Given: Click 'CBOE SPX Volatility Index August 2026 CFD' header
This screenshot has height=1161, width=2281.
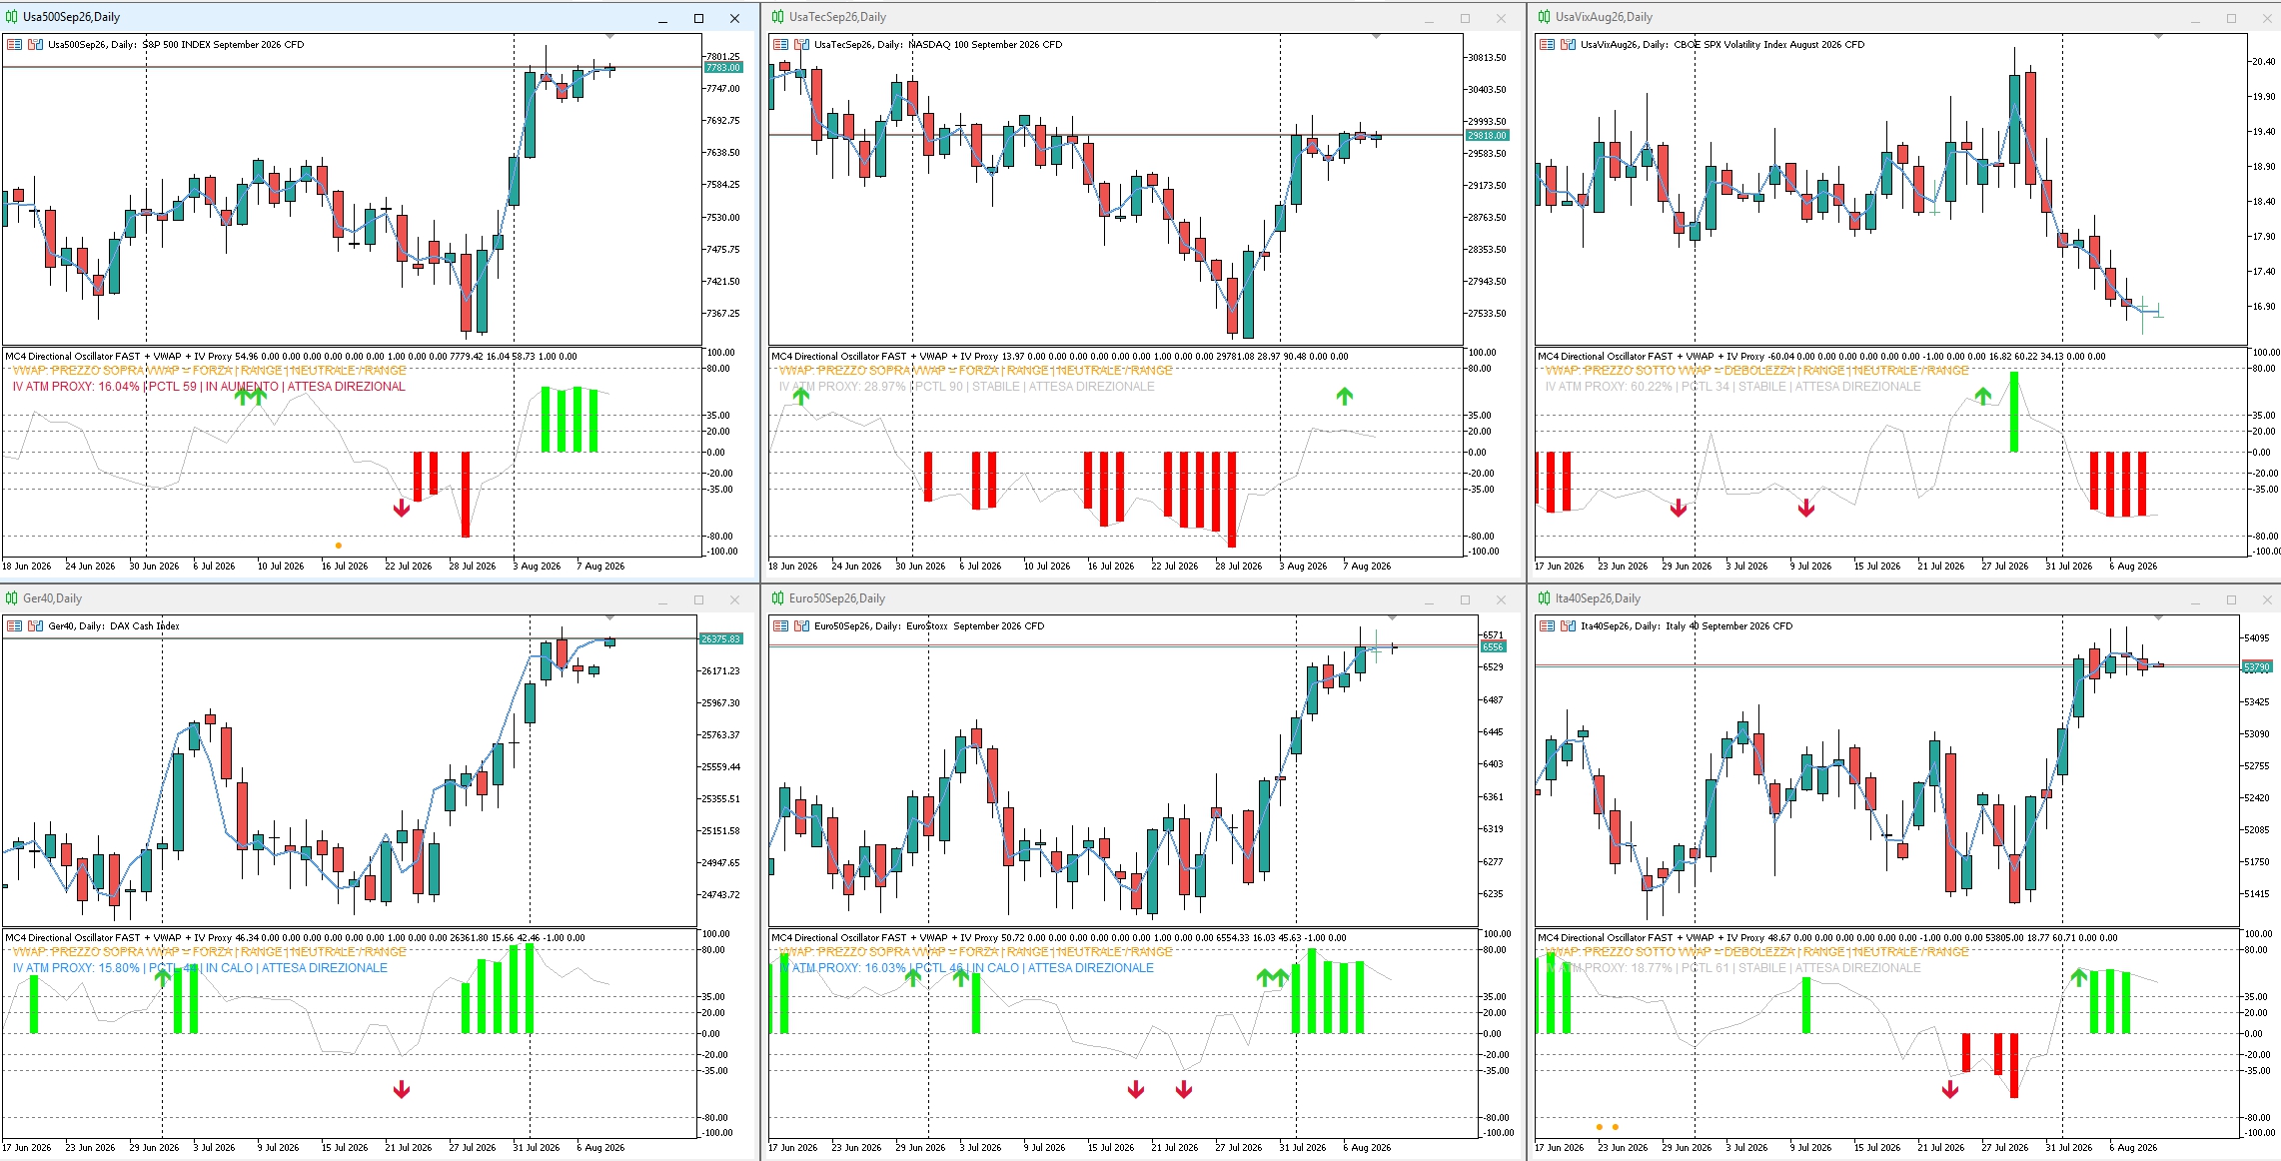Looking at the screenshot, I should point(1769,45).
